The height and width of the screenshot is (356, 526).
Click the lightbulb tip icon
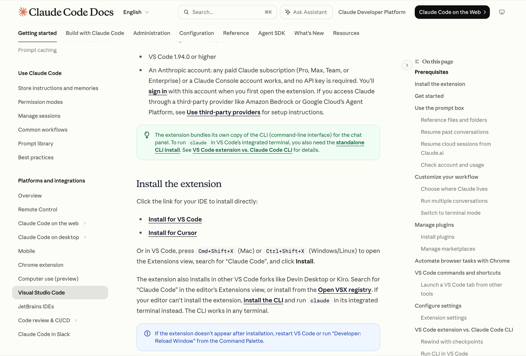[x=147, y=135]
